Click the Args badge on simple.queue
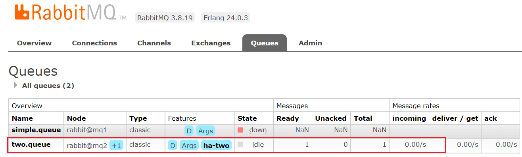The image size is (522, 157). (205, 131)
